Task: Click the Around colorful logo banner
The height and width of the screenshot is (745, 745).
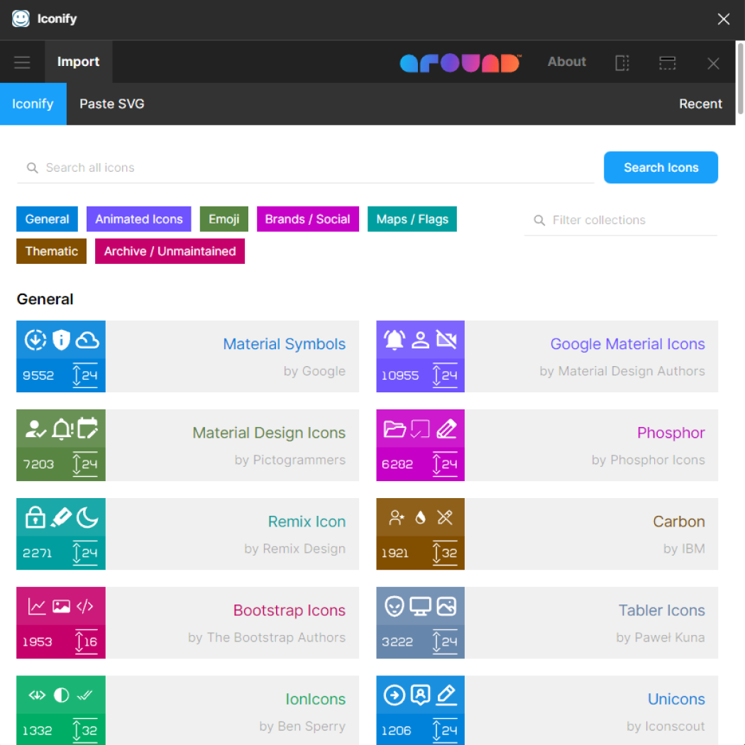Action: (x=460, y=62)
